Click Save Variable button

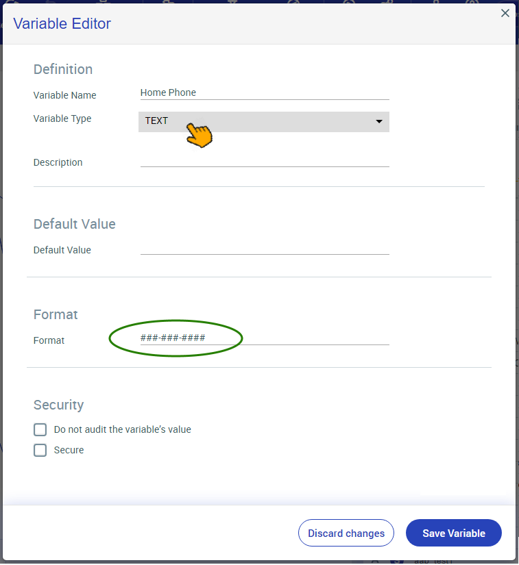click(454, 533)
